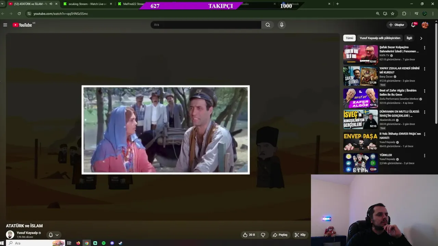Open the Yusuf Kayaalp channel avatar
Screen dimensions: 438x246
point(10,234)
